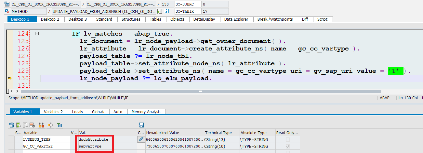Click the Val. column header
This screenshot has width=423, height=153.
[x=107, y=133]
